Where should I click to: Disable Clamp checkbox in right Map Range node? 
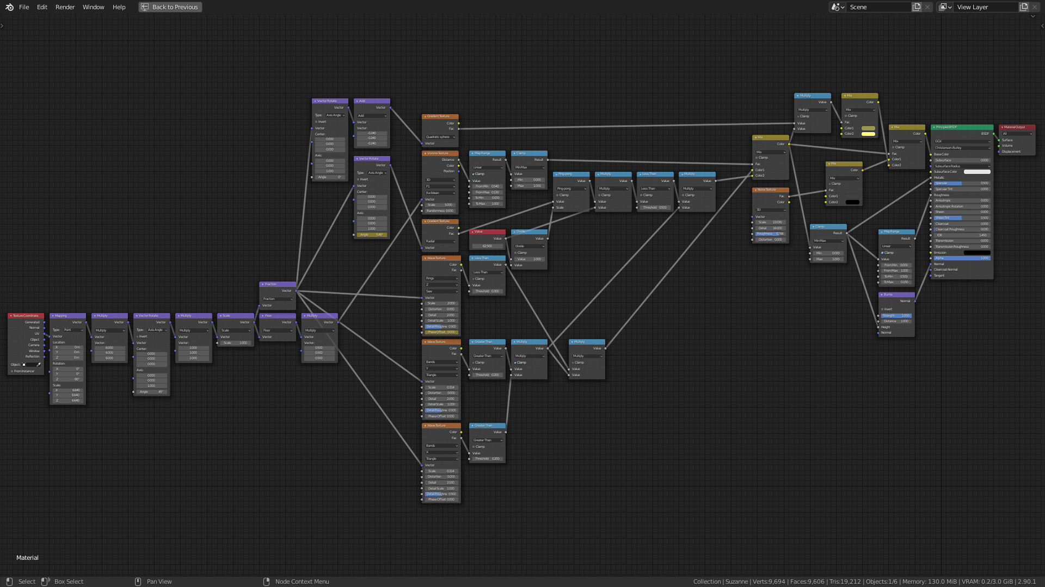[882, 253]
